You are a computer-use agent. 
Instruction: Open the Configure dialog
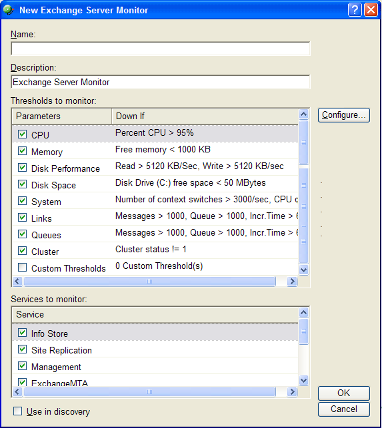coord(344,115)
